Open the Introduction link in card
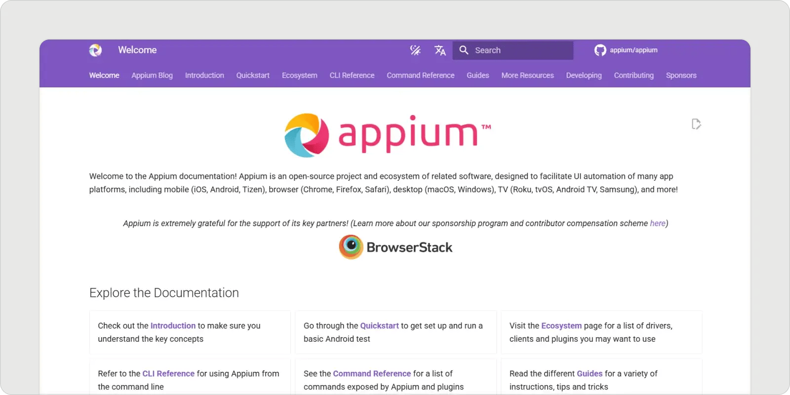The image size is (790, 395). tap(173, 325)
